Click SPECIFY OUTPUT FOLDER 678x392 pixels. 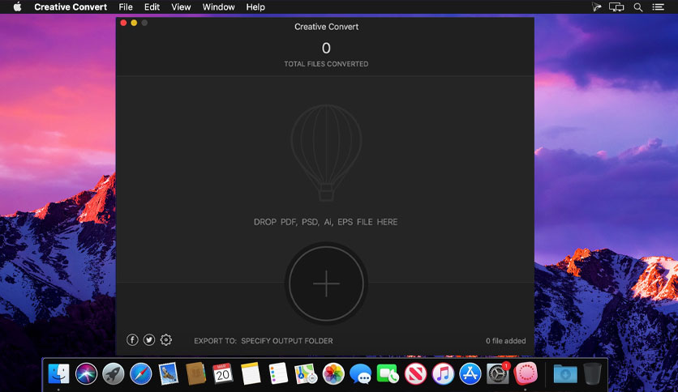pyautogui.click(x=287, y=341)
